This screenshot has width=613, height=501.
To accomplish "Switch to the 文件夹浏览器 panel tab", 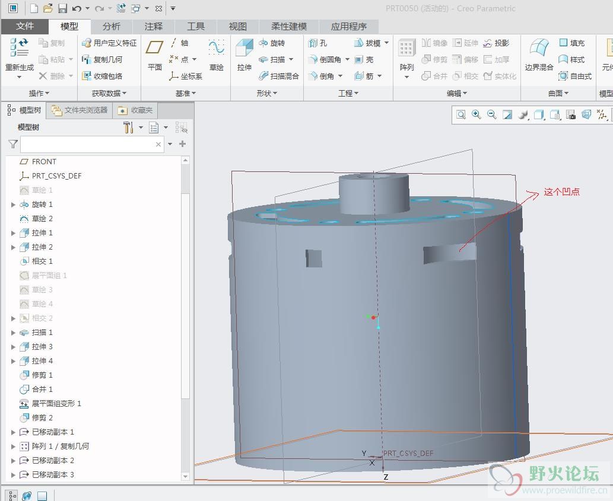I will pos(80,110).
